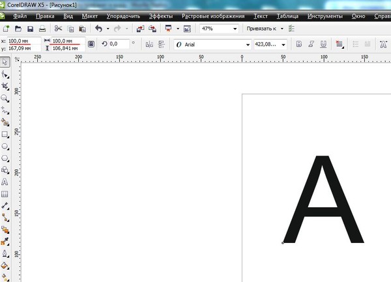Undo the last action
The height and width of the screenshot is (282, 391).
pos(99,29)
